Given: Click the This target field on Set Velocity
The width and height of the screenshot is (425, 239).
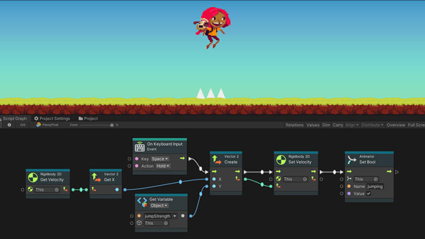Looking at the screenshot, I should [x=295, y=179].
